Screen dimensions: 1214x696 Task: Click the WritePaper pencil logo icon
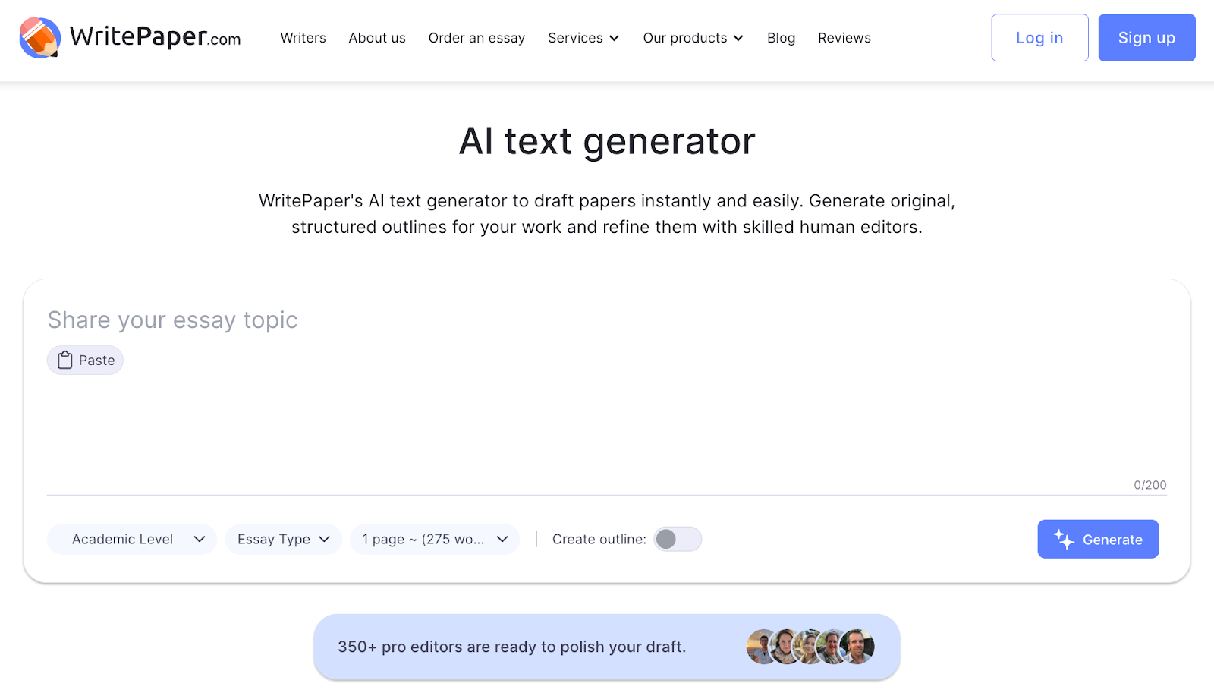pyautogui.click(x=39, y=38)
